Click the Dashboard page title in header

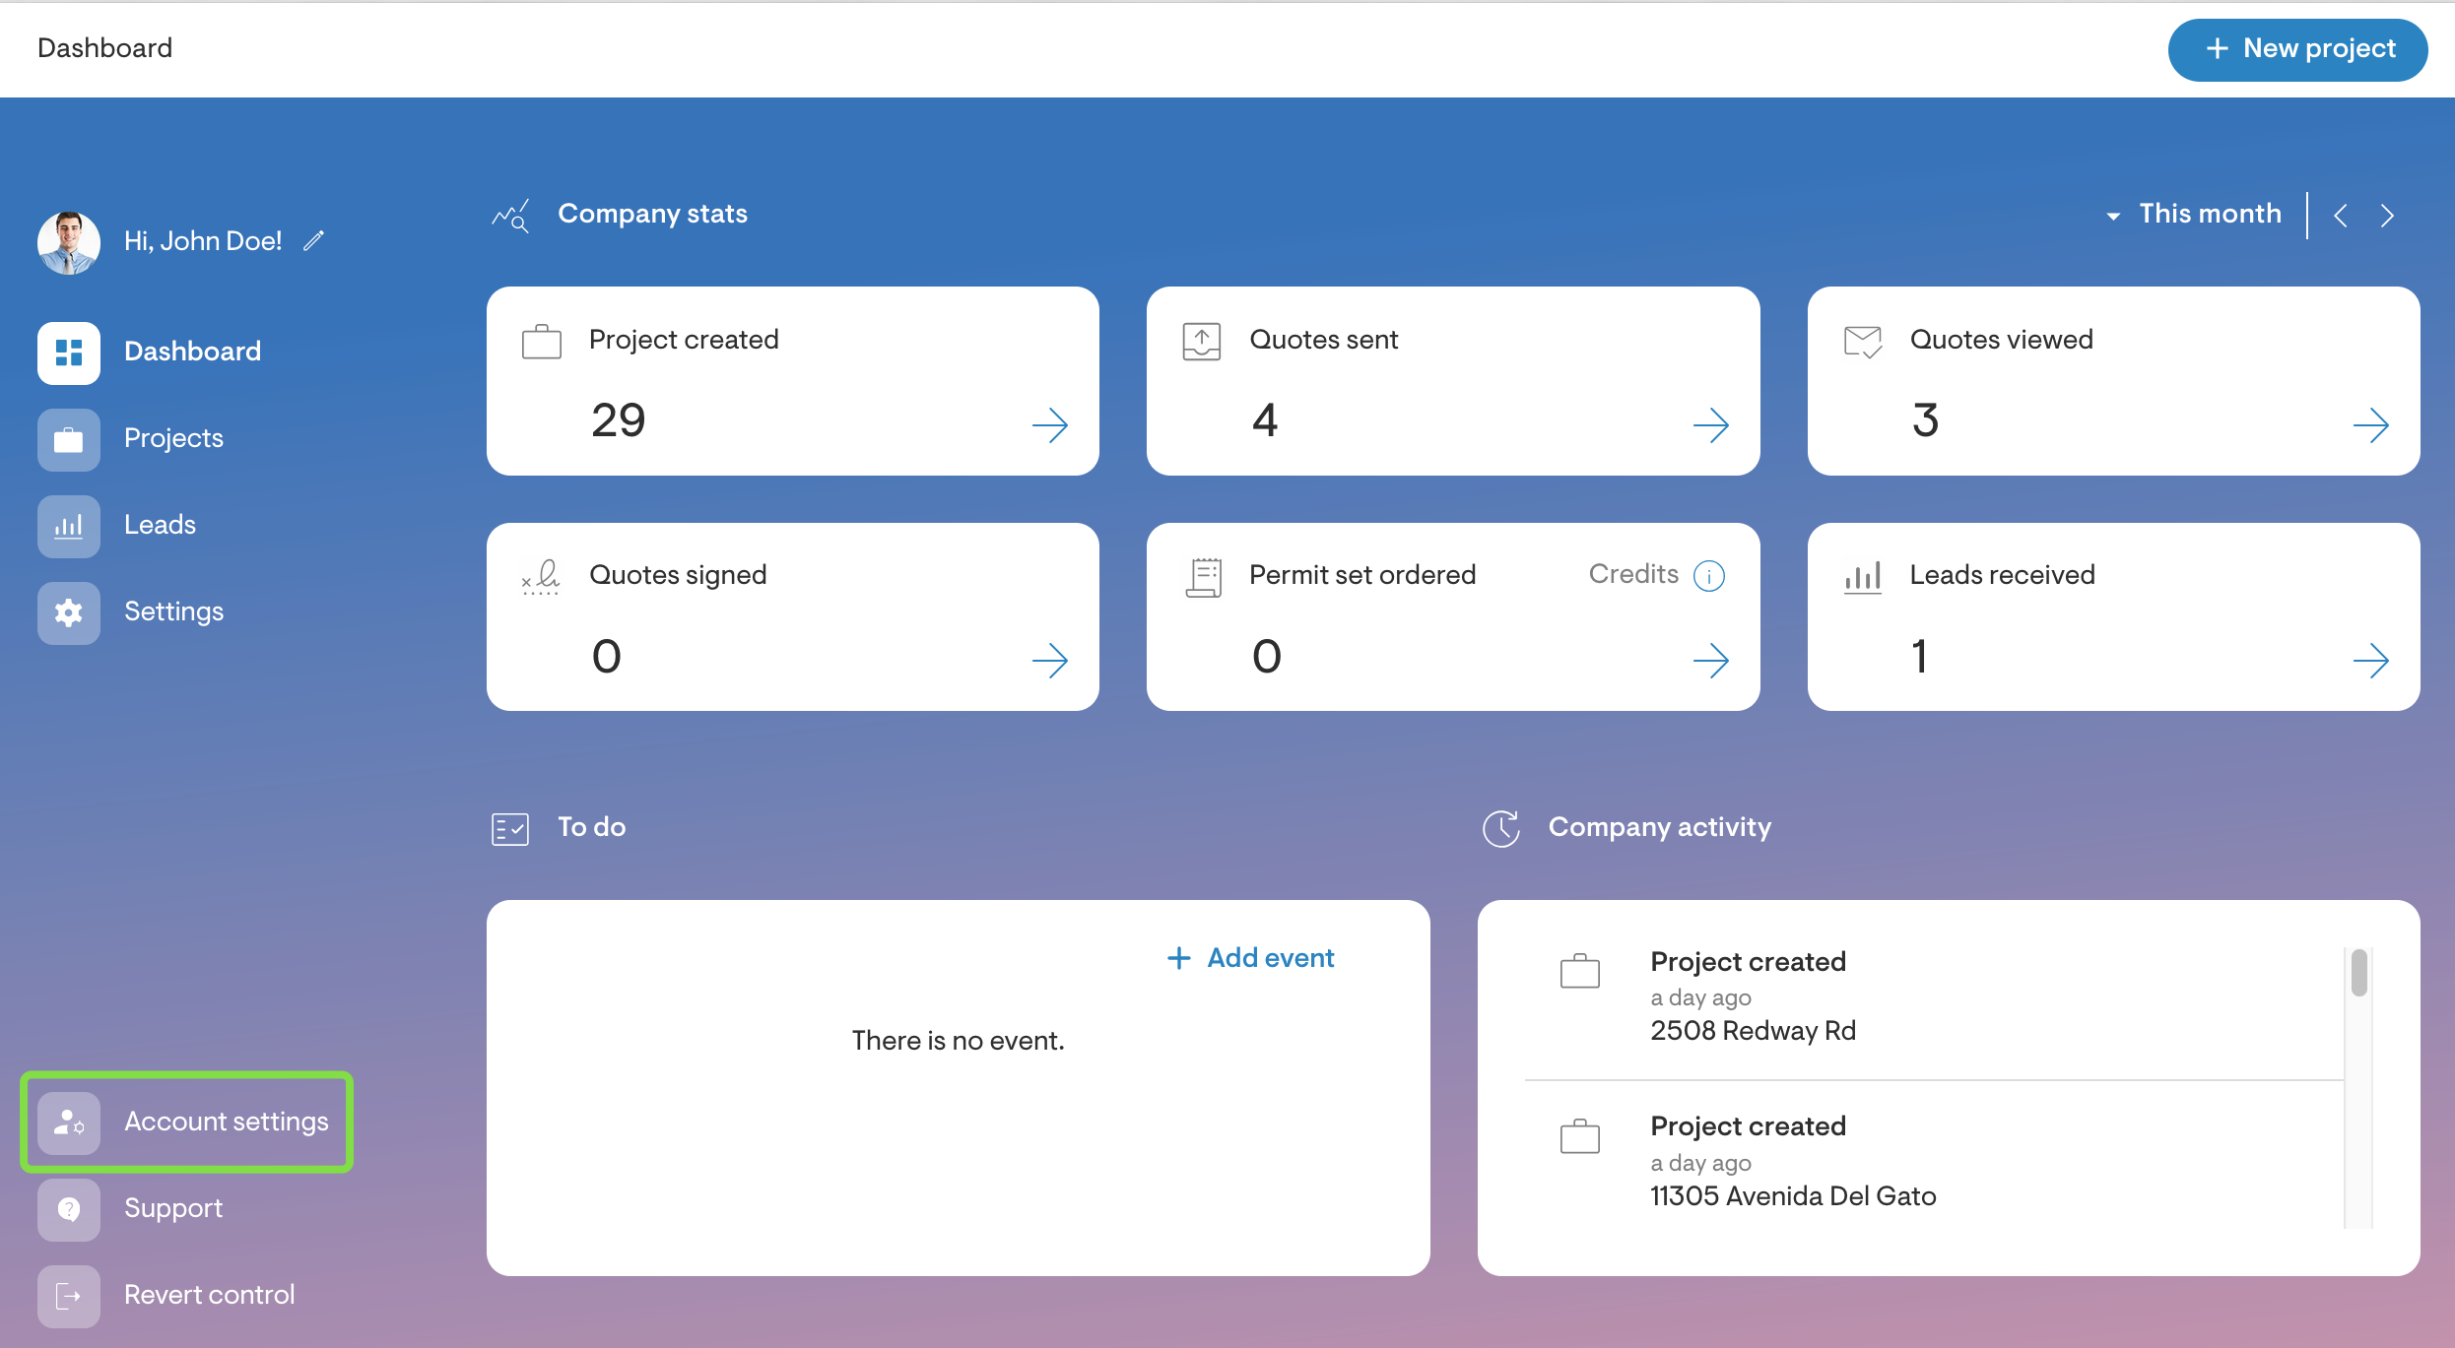(104, 48)
